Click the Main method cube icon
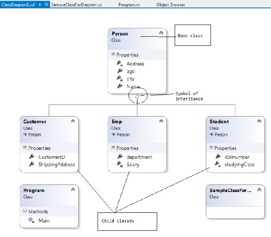Viewport: 271px width, 237px height. (31, 220)
